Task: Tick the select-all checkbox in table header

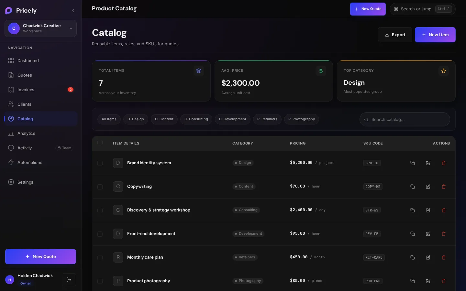Action: pos(100,143)
